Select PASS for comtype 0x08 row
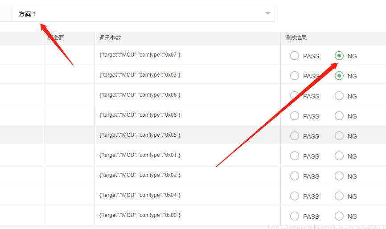 coord(295,116)
